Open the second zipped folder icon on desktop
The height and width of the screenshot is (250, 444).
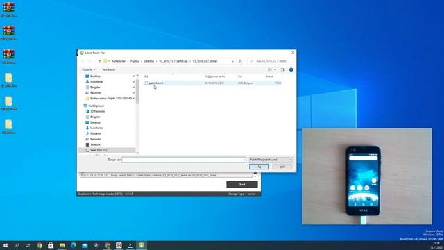coord(9,103)
